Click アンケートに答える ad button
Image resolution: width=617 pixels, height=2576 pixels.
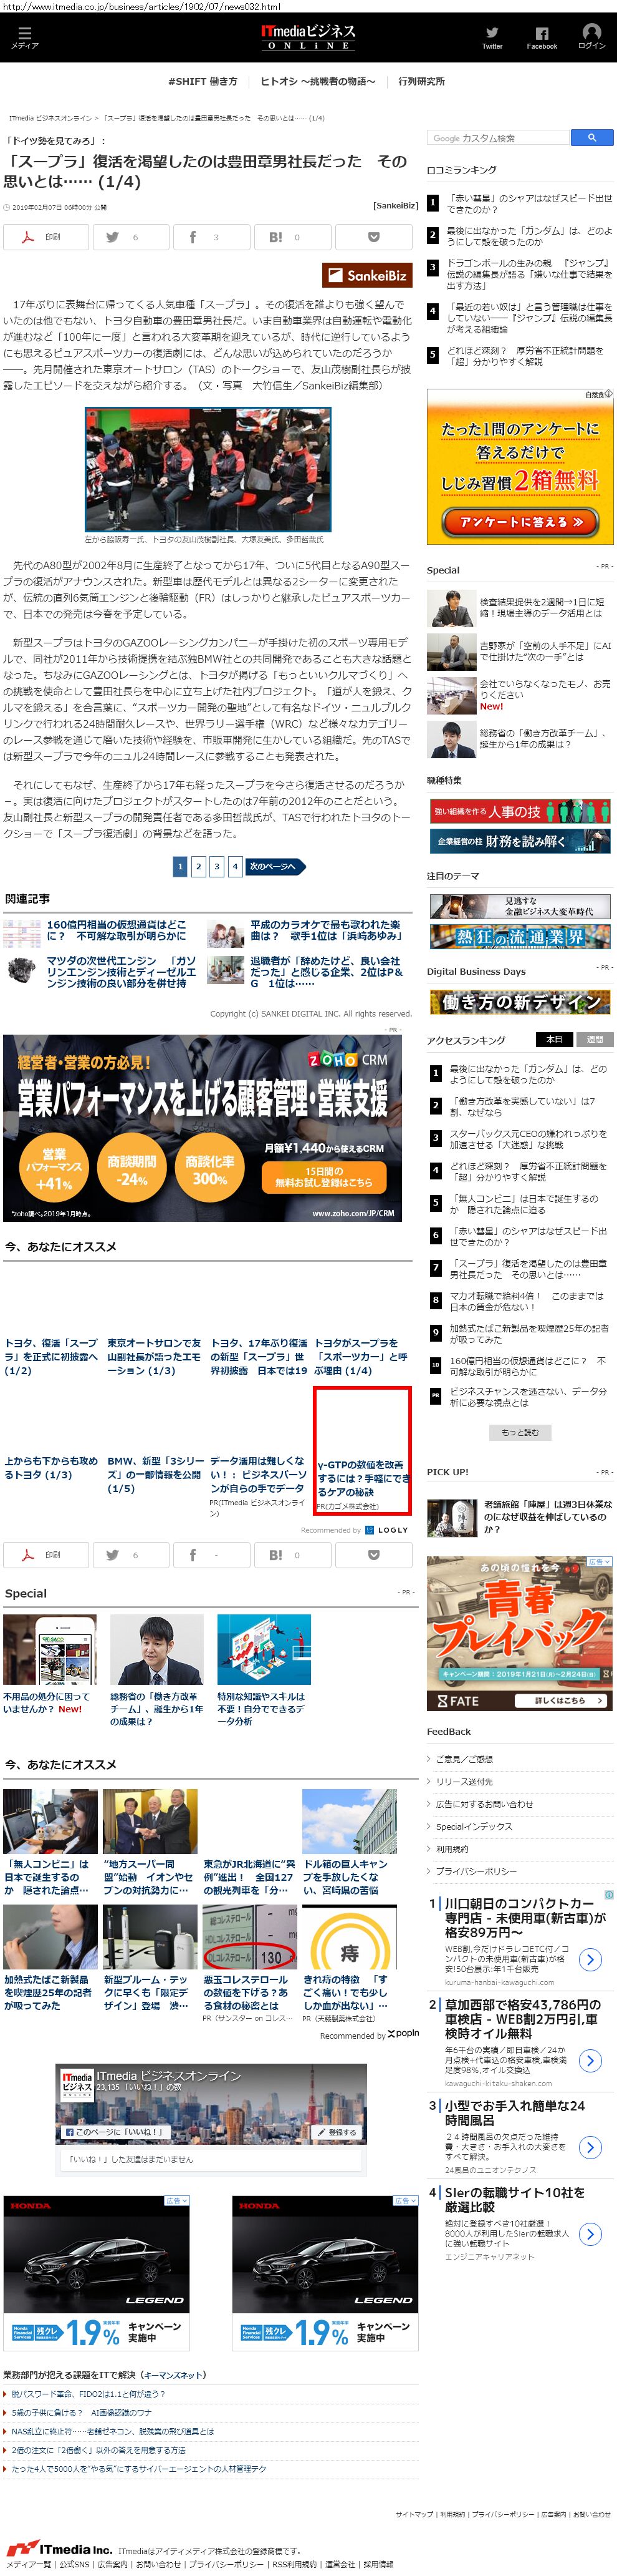click(x=520, y=522)
